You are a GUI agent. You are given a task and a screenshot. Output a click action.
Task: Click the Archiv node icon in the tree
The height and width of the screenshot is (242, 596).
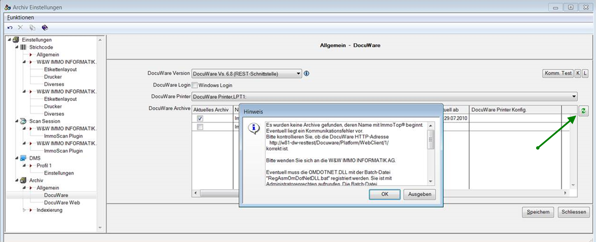click(23, 180)
